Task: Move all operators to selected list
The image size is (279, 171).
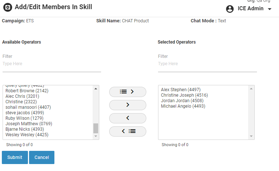Action: pyautogui.click(x=128, y=92)
